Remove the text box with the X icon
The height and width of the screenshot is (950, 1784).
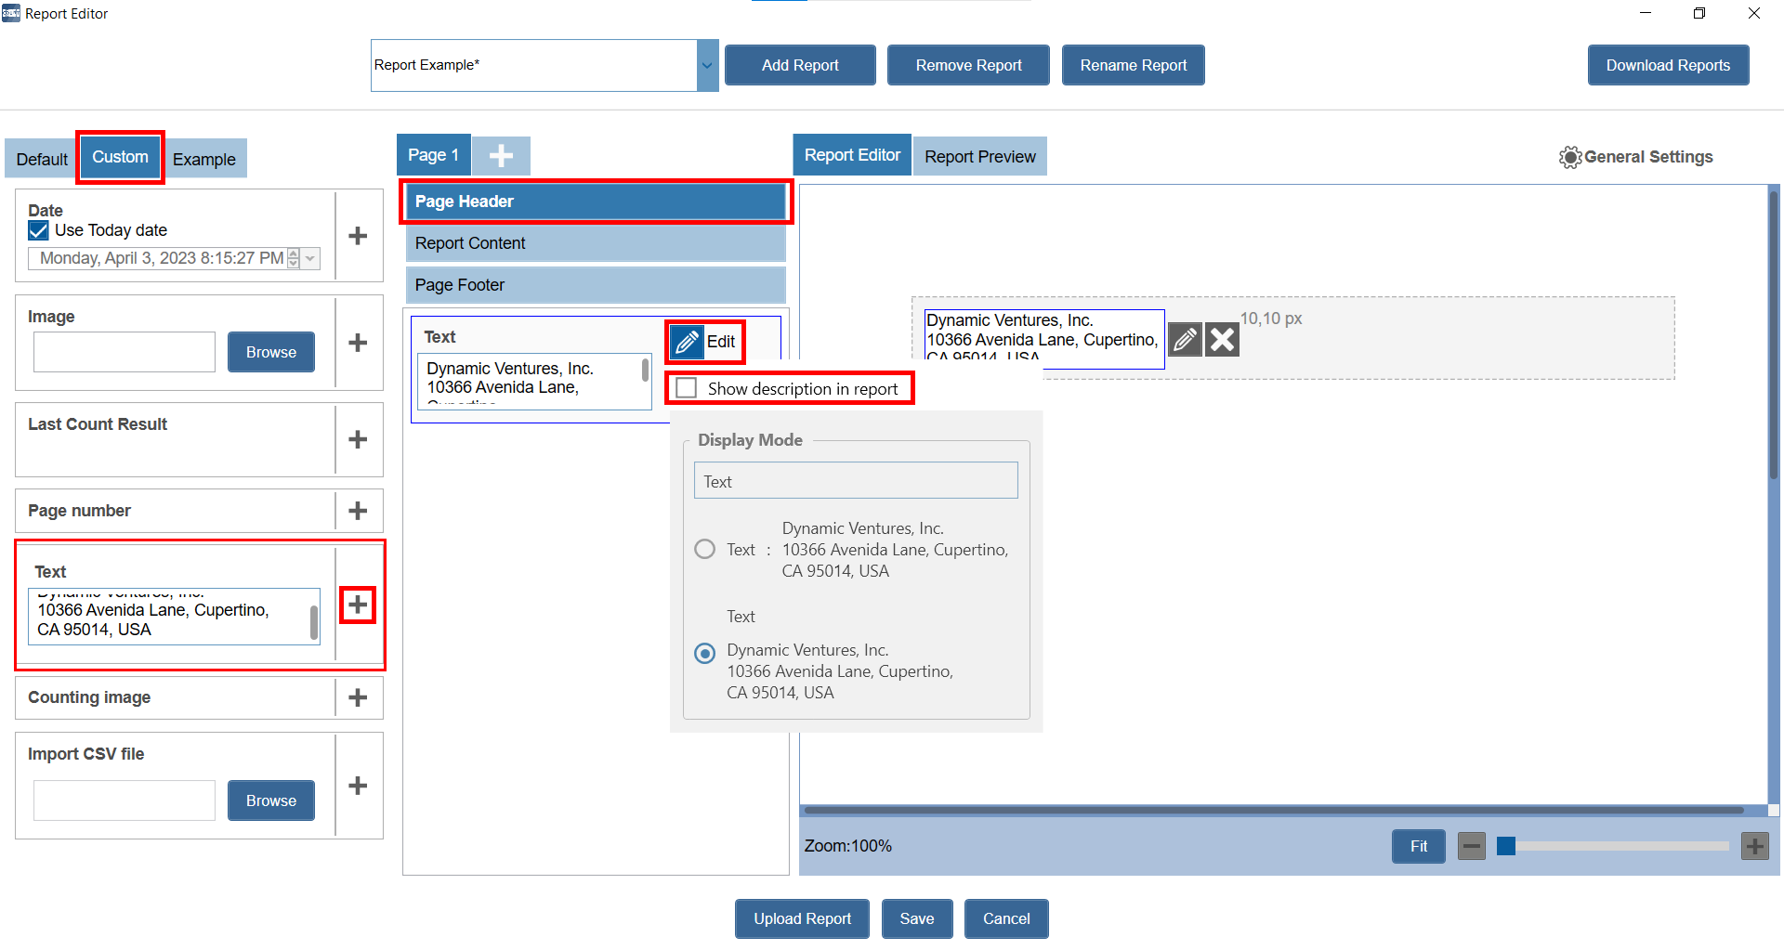click(x=1222, y=340)
